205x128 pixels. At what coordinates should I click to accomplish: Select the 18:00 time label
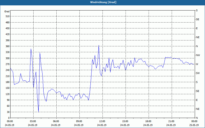click(148, 121)
